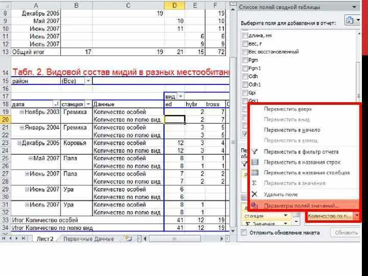Enable the Odh field checkbox
This screenshot has height=276, width=368.
[x=245, y=76]
